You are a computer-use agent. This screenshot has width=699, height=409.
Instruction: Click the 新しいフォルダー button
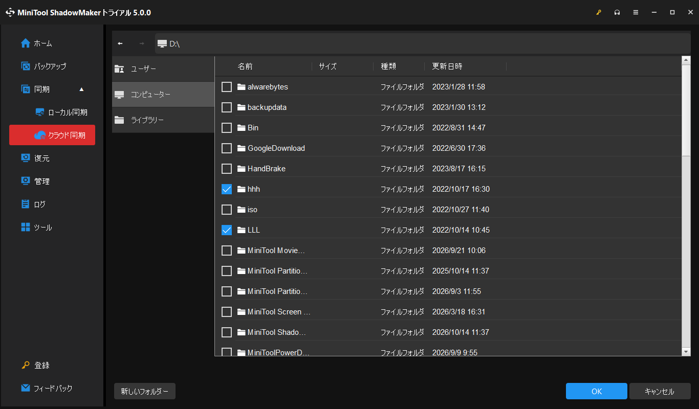(145, 391)
